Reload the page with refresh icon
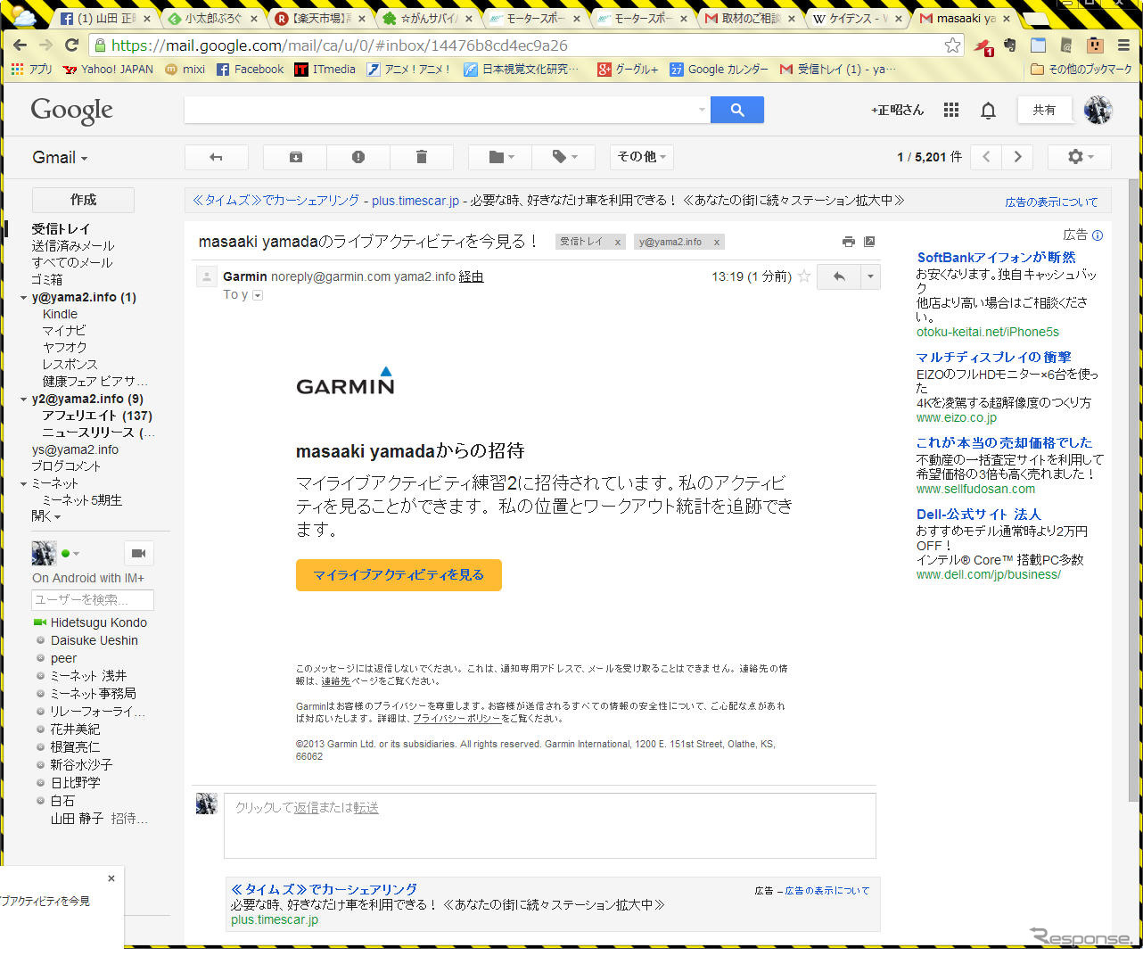Screen dimensions: 1143x956 [72, 45]
